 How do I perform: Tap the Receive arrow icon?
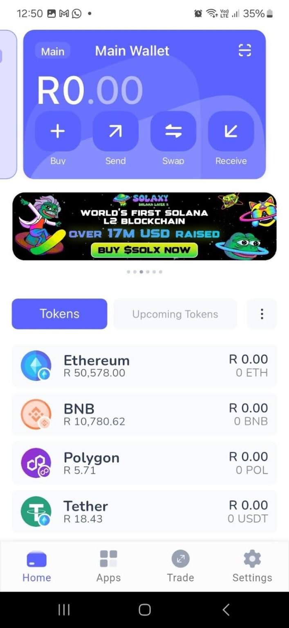tap(231, 131)
